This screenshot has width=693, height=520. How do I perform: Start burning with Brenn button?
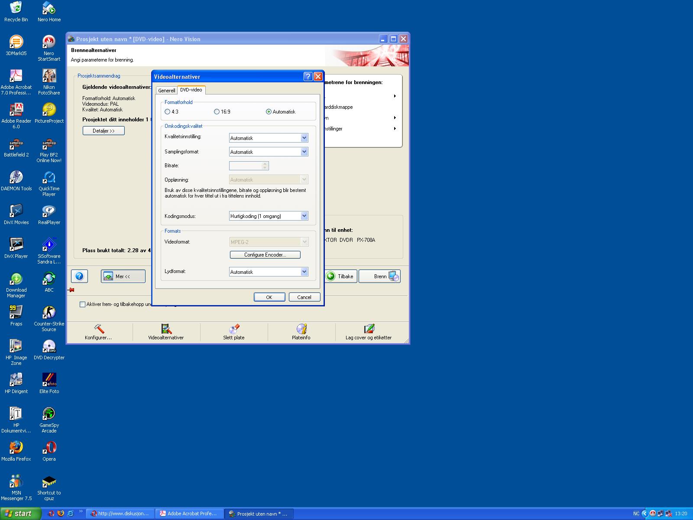(380, 276)
